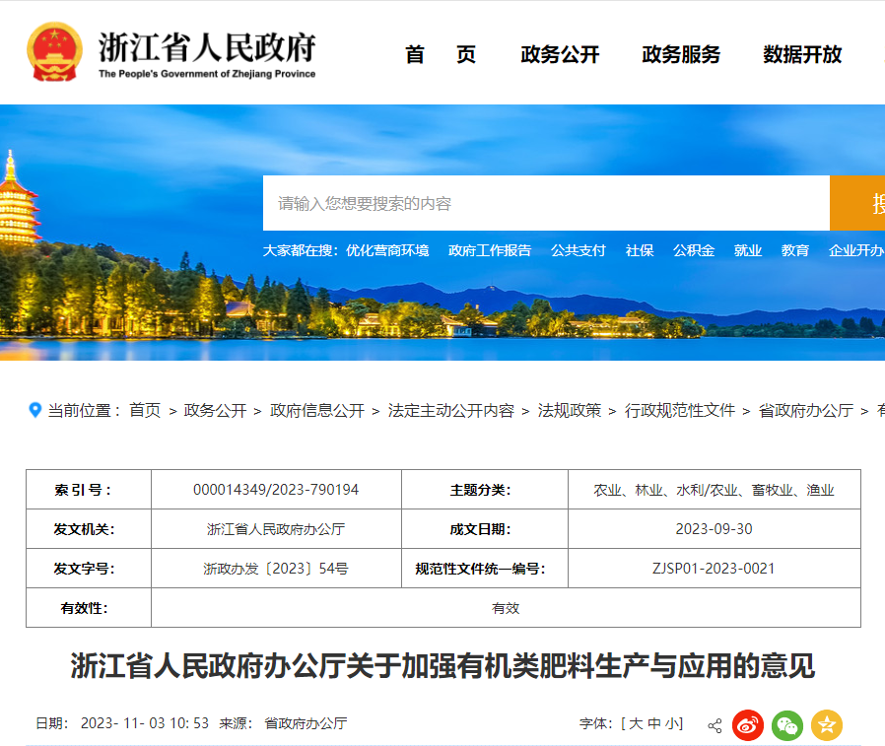The image size is (885, 746).
Task: Click the hot search 优化营商环境
Action: [x=388, y=250]
